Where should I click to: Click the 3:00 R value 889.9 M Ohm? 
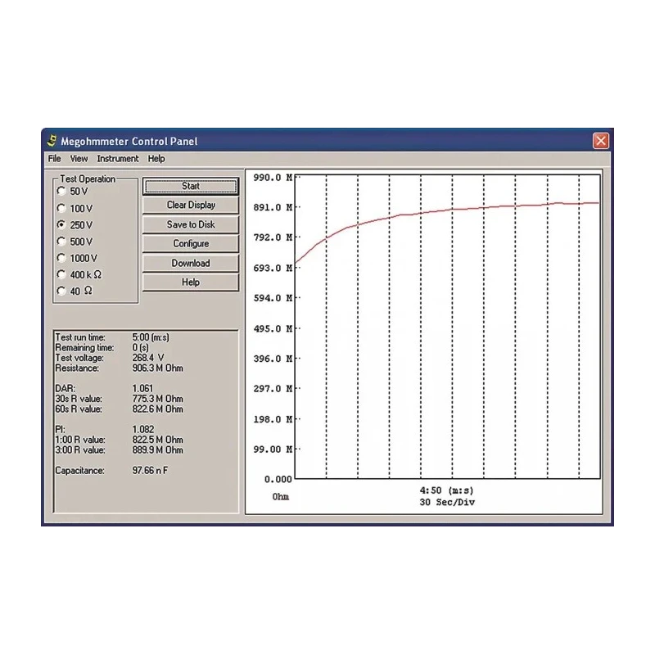click(x=157, y=449)
